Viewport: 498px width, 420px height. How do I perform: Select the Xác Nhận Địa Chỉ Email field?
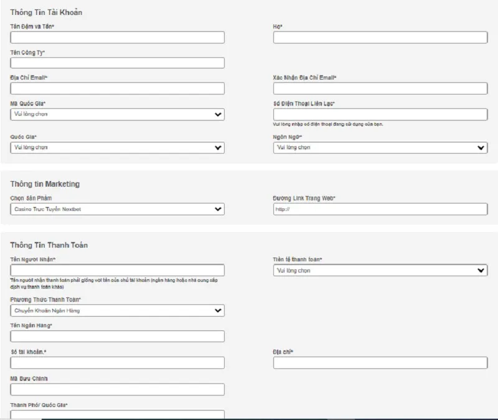pyautogui.click(x=380, y=88)
